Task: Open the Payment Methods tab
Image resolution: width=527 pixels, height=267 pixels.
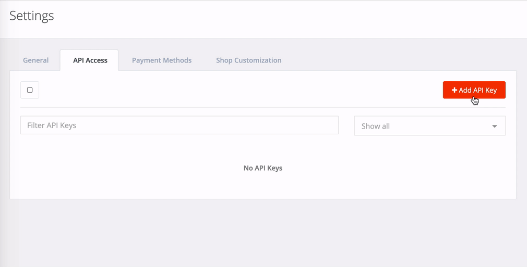Action: tap(162, 60)
